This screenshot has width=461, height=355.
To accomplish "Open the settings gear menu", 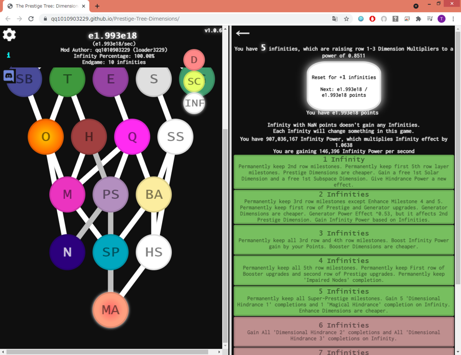I will point(9,35).
